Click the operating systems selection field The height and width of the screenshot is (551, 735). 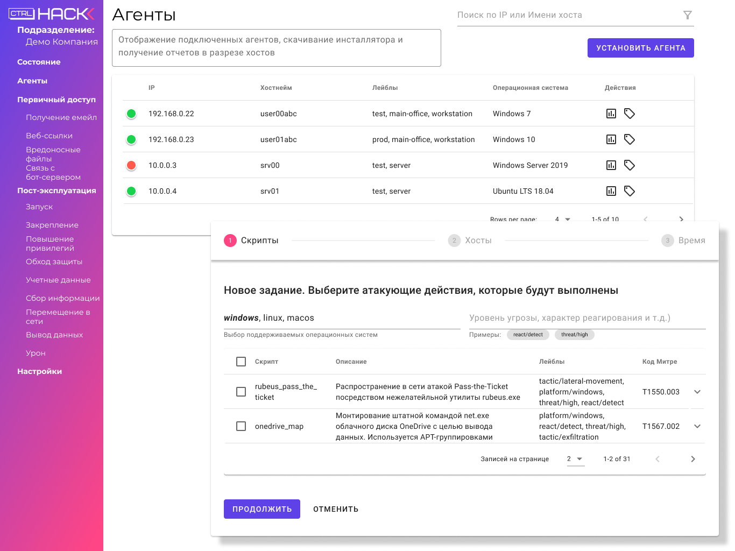tap(342, 318)
